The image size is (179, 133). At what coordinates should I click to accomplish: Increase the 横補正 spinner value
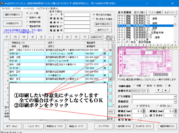click(143, 110)
